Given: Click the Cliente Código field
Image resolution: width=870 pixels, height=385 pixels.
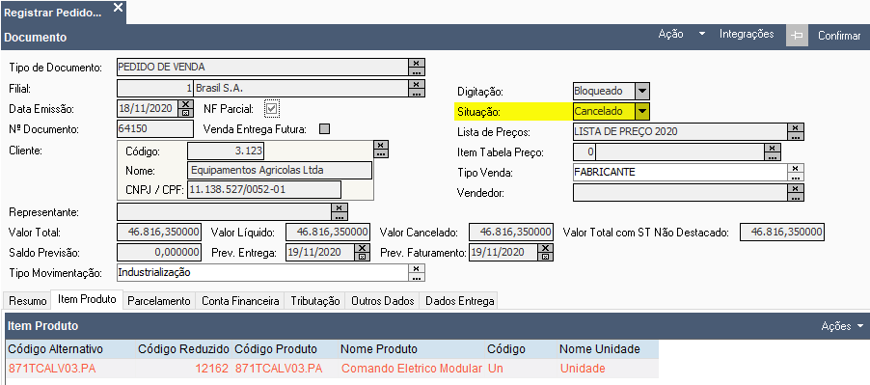Looking at the screenshot, I should pyautogui.click(x=226, y=151).
